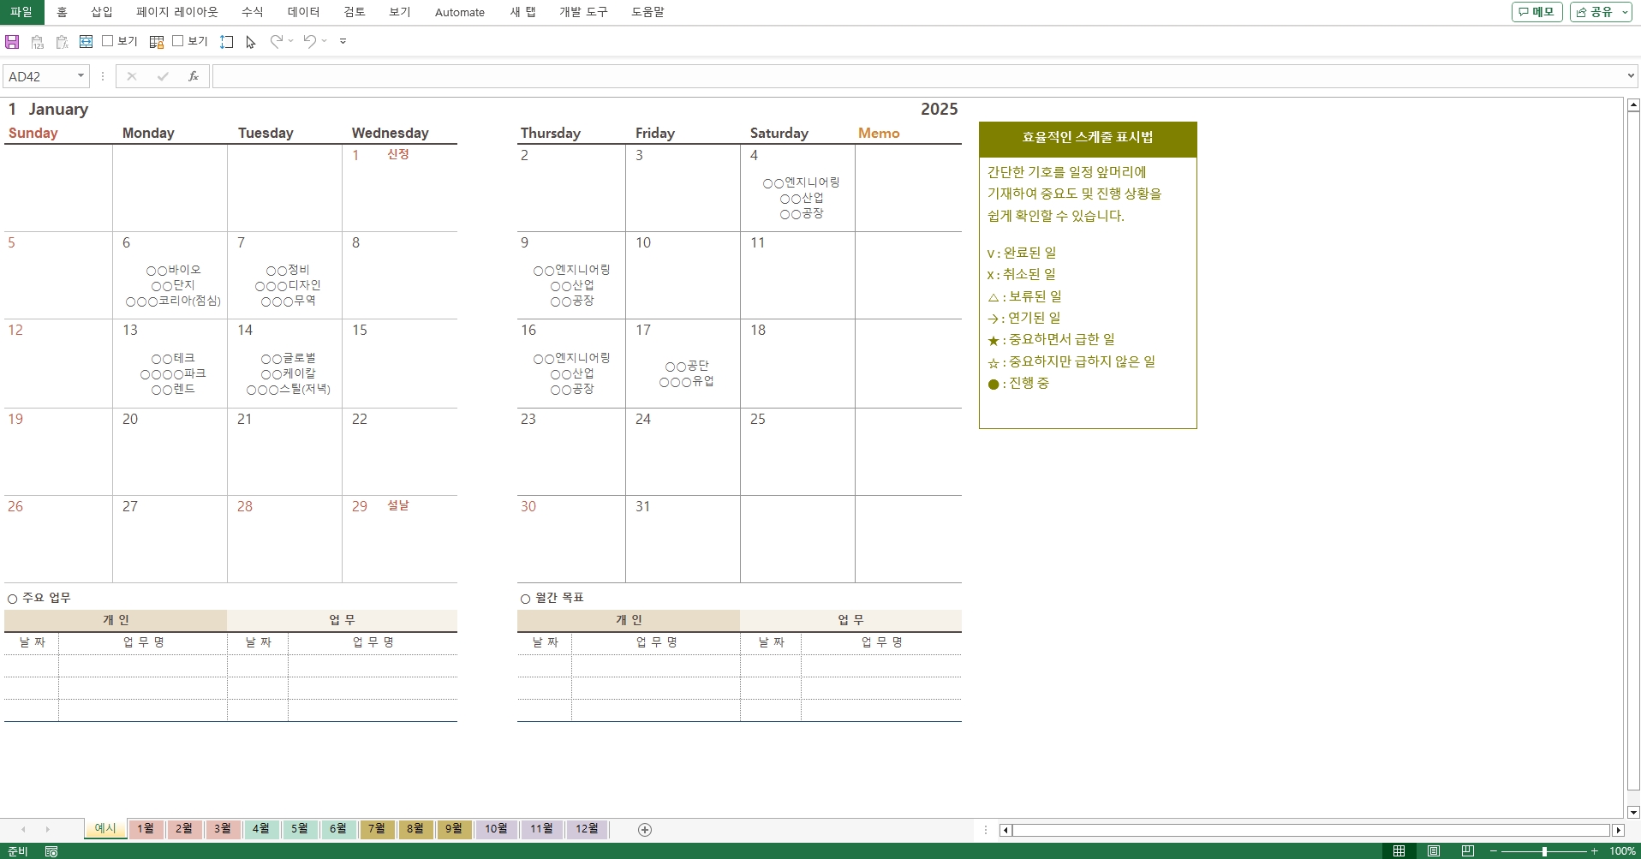1641x859 pixels.
Task: Click the 2025 year label
Action: point(940,110)
